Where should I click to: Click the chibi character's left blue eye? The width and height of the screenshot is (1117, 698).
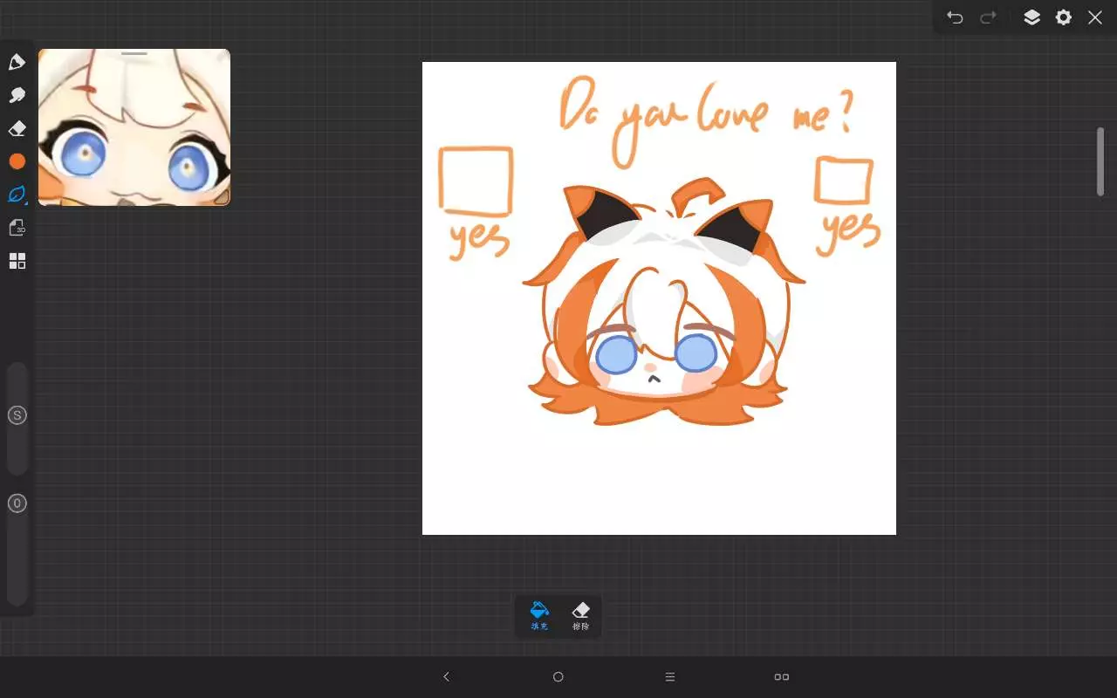click(x=619, y=355)
